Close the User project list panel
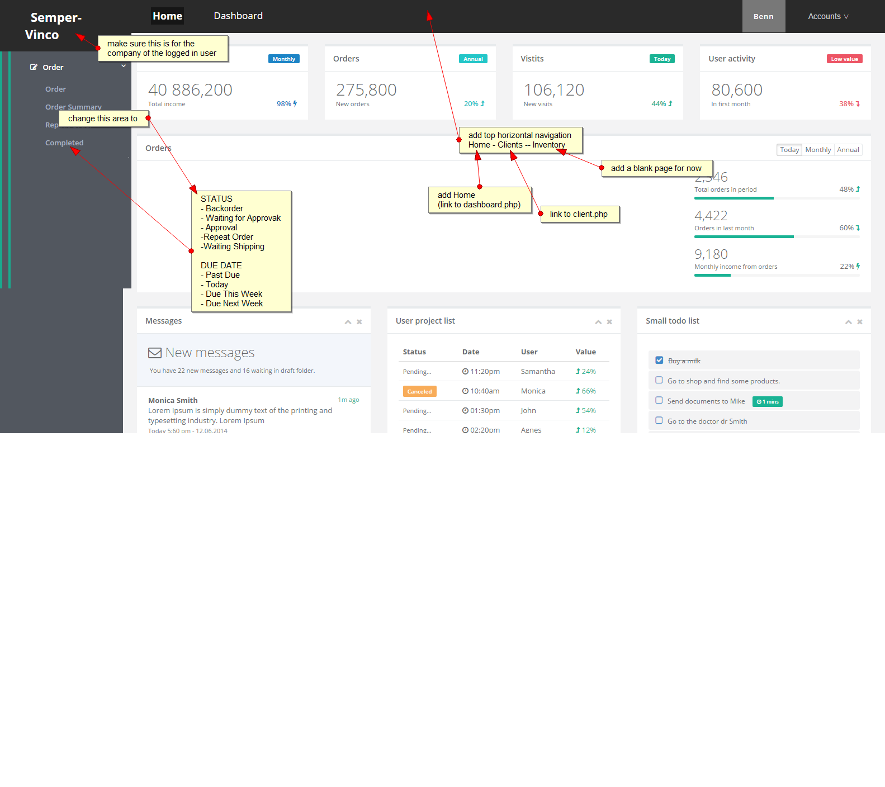Image resolution: width=885 pixels, height=787 pixels. coord(609,322)
